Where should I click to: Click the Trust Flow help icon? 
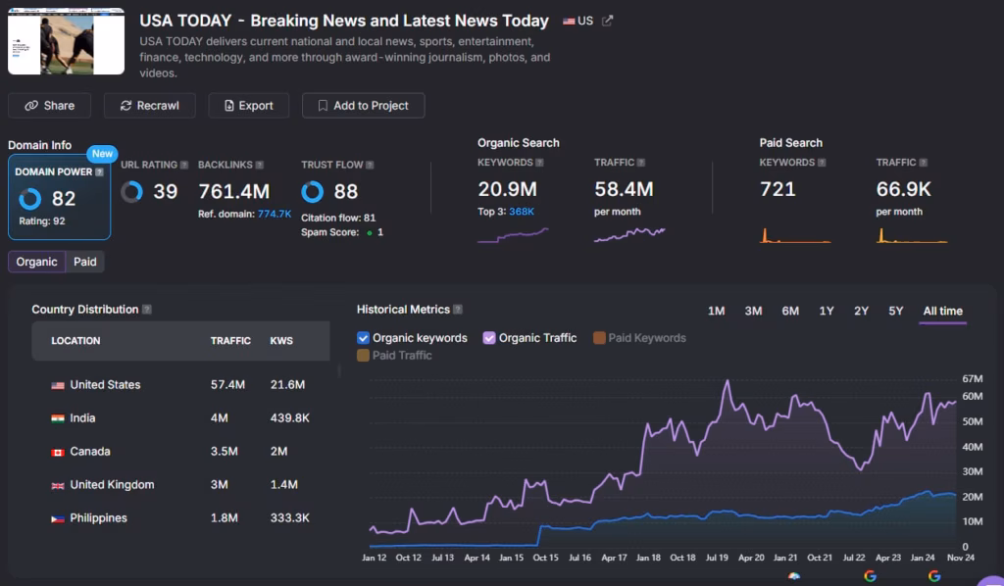click(x=370, y=165)
